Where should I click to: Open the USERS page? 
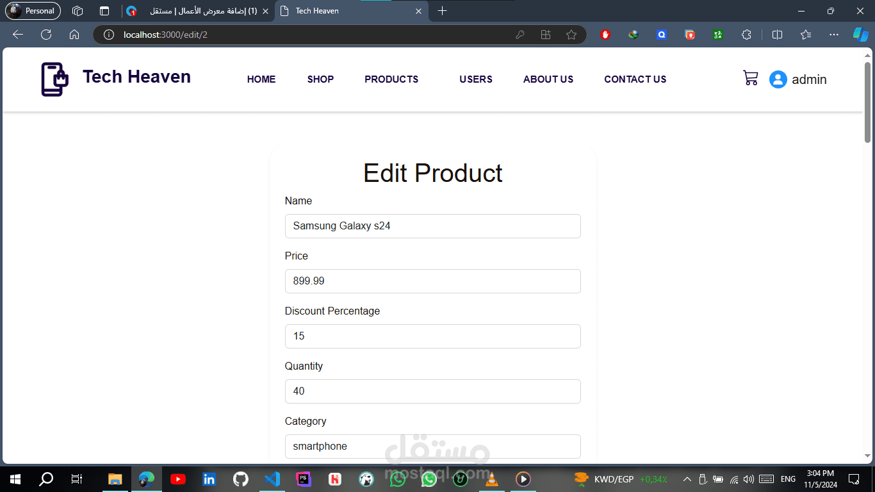coord(476,79)
